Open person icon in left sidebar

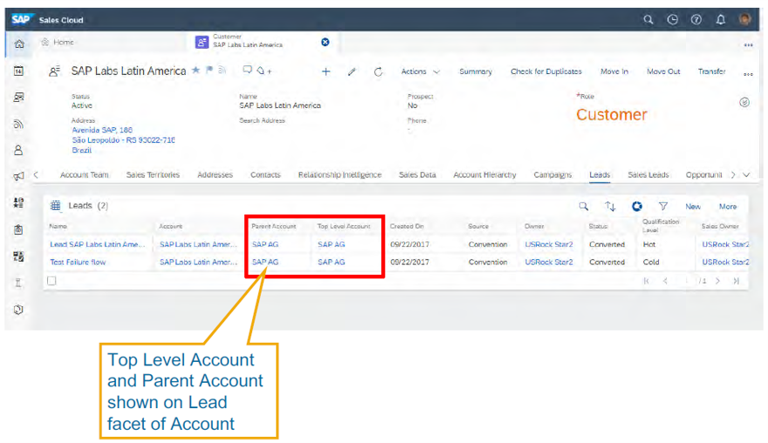point(18,150)
